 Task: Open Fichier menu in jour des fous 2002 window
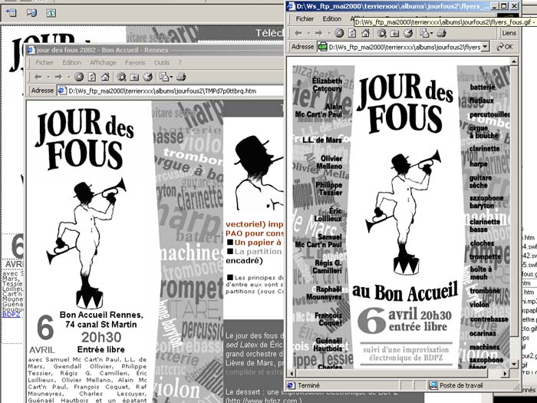point(44,63)
